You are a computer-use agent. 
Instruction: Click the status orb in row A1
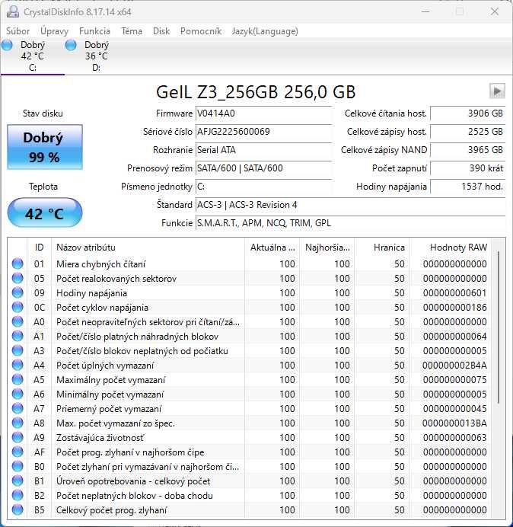pos(18,336)
